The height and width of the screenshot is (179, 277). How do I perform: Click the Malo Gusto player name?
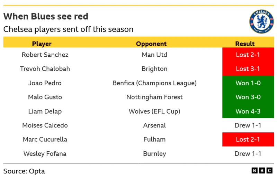click(45, 97)
